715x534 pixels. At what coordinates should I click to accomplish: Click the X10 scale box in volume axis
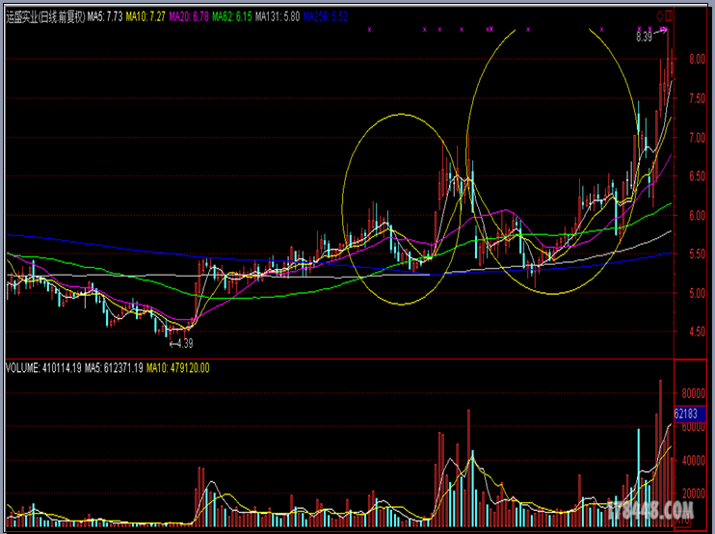pos(682,519)
